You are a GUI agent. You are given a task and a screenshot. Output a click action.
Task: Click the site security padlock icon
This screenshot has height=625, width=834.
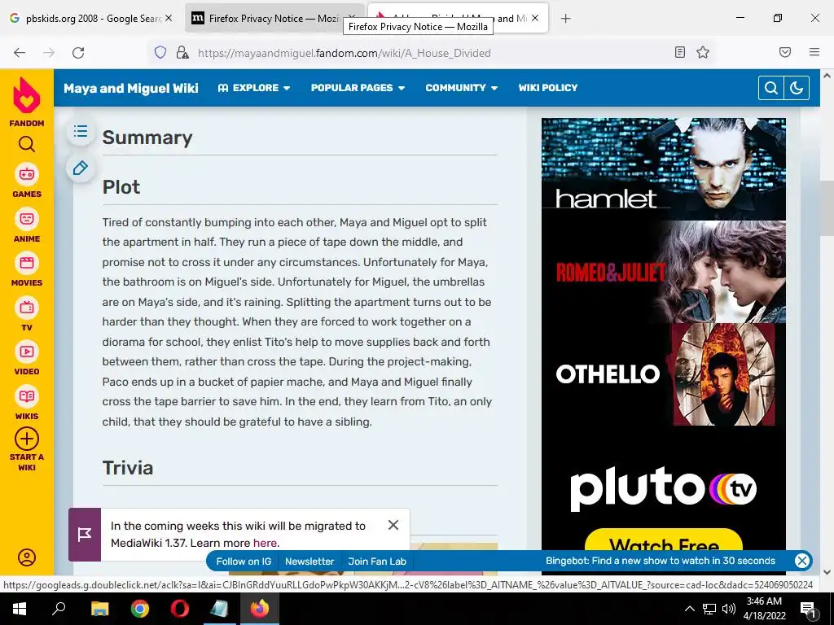[182, 53]
